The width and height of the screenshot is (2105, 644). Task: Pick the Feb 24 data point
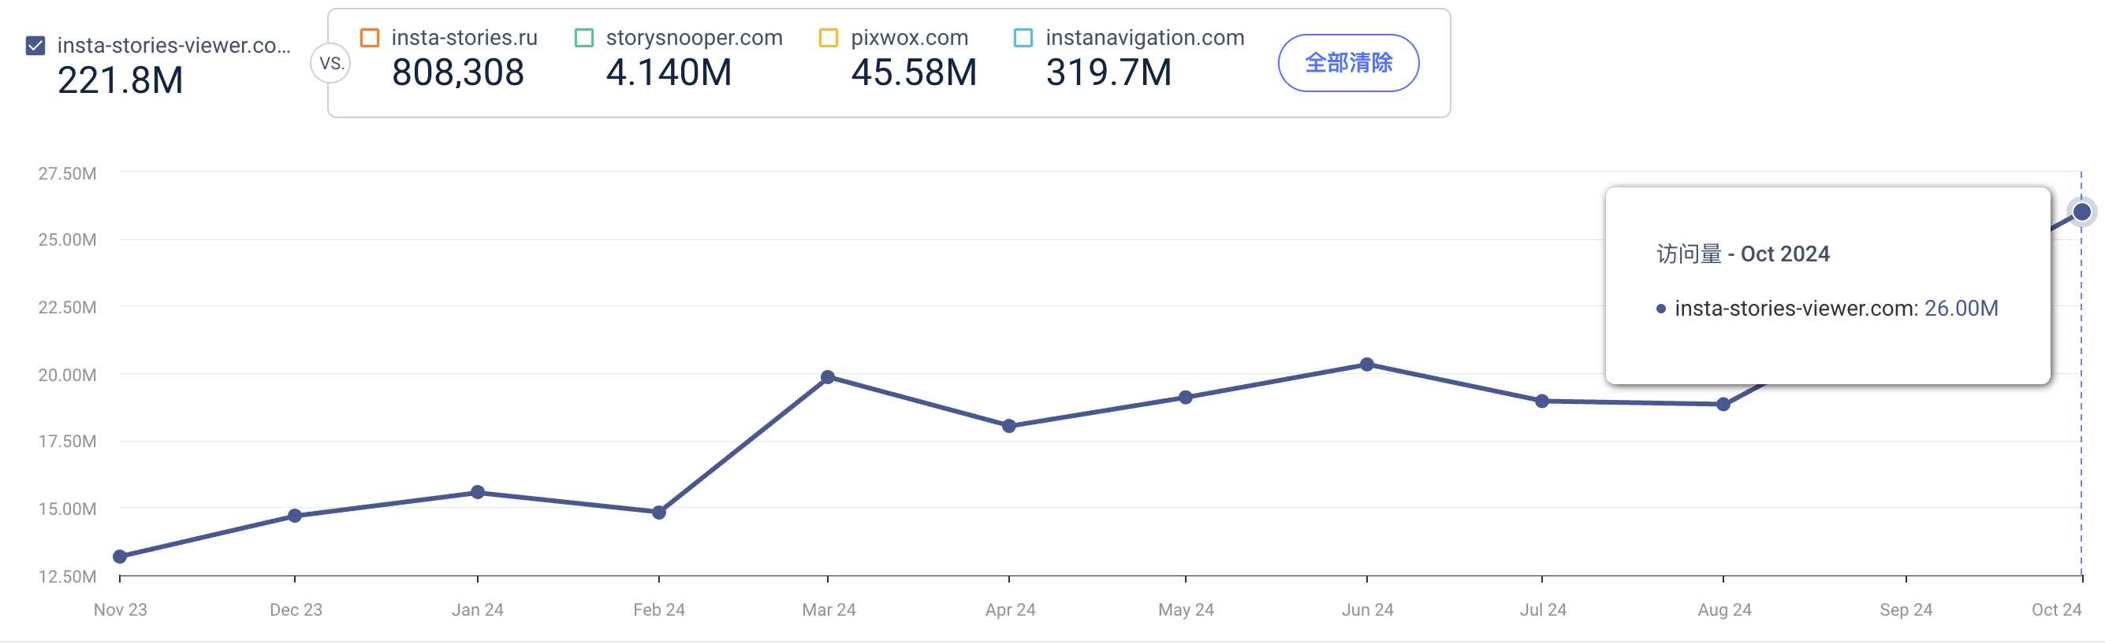(x=658, y=513)
